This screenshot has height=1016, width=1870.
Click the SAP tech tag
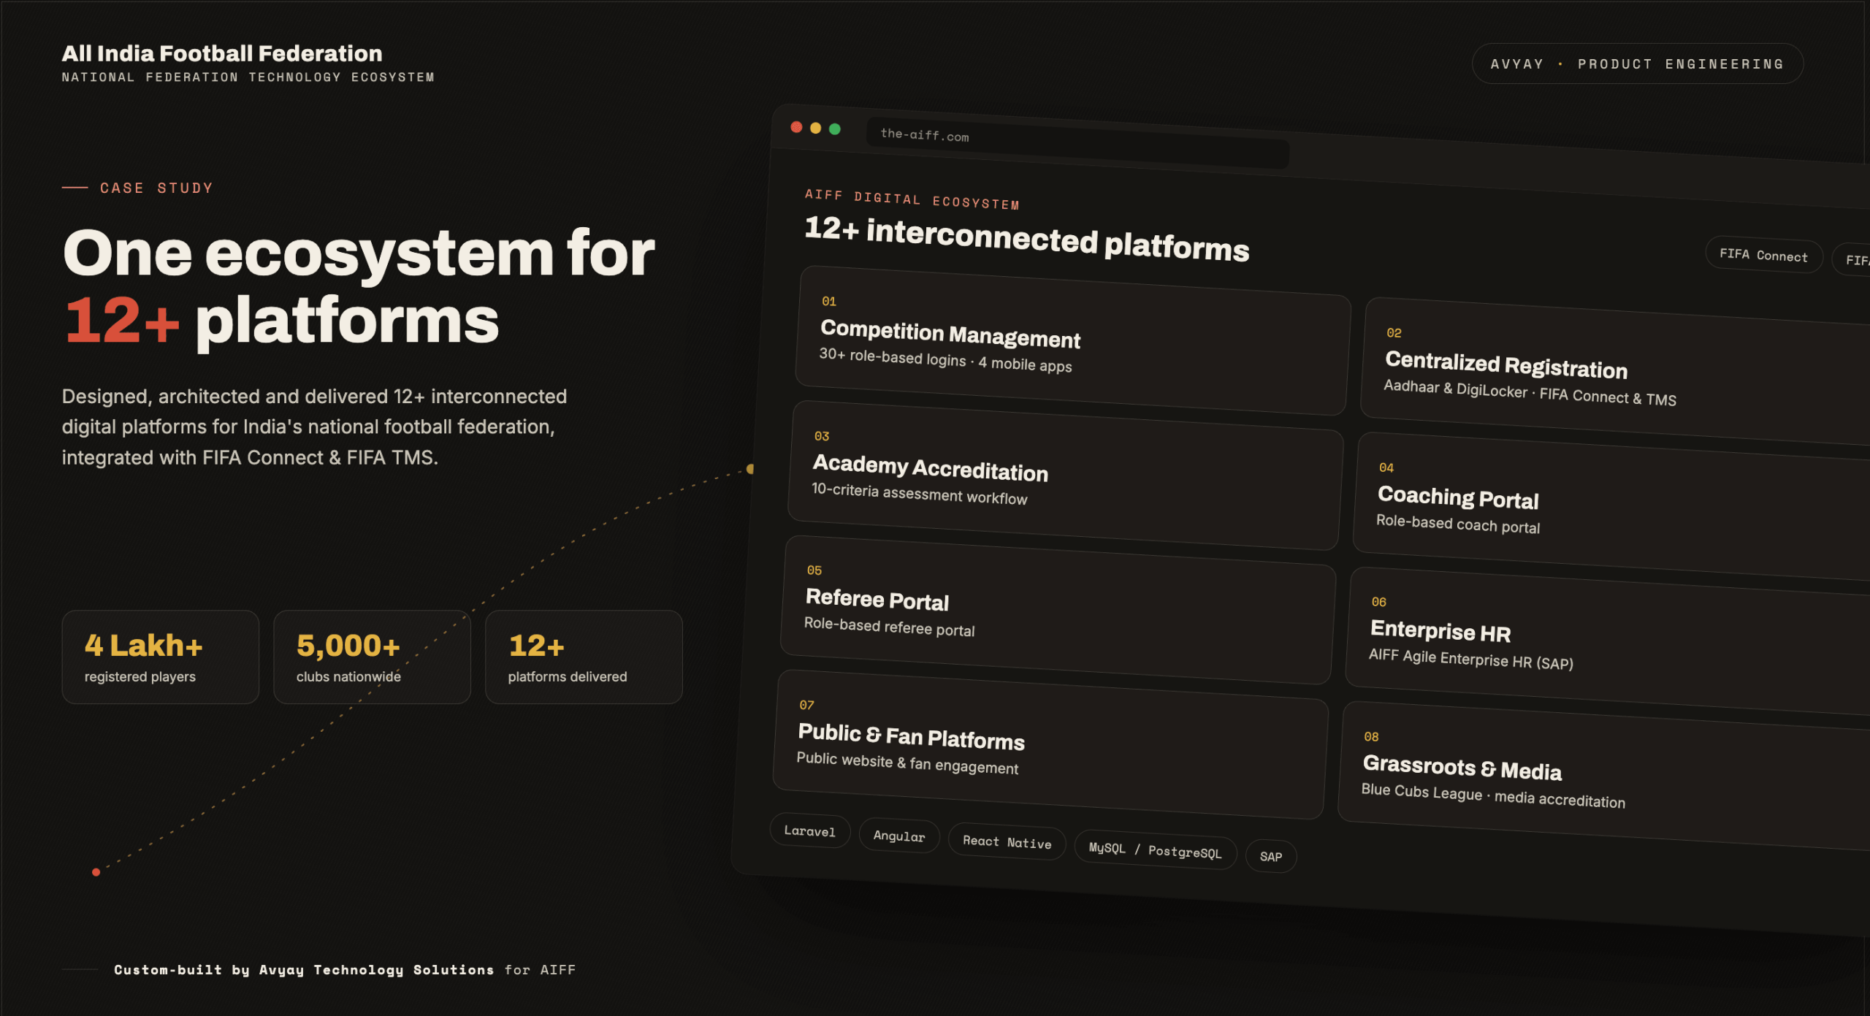pyautogui.click(x=1271, y=856)
